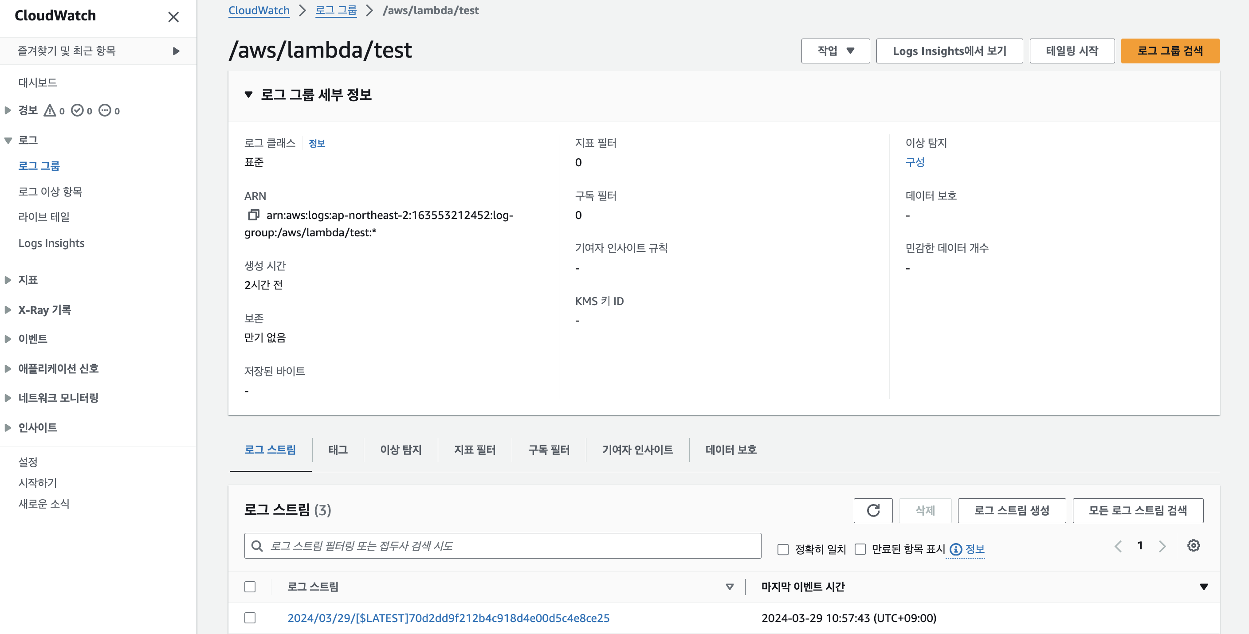The image size is (1249, 634).
Task: Click the info icon next to 만료된 항목 표시
Action: coord(956,549)
